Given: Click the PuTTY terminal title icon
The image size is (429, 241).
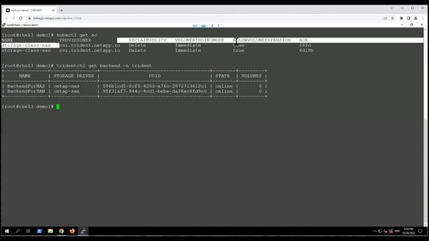Looking at the screenshot, I should click(x=4, y=25).
